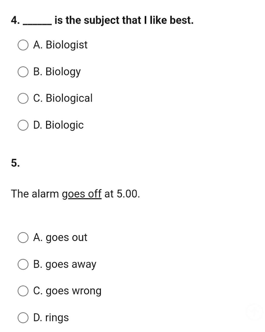This screenshot has width=265, height=332.
Task: Choose the radio circle for B. goes away
Action: point(23,264)
